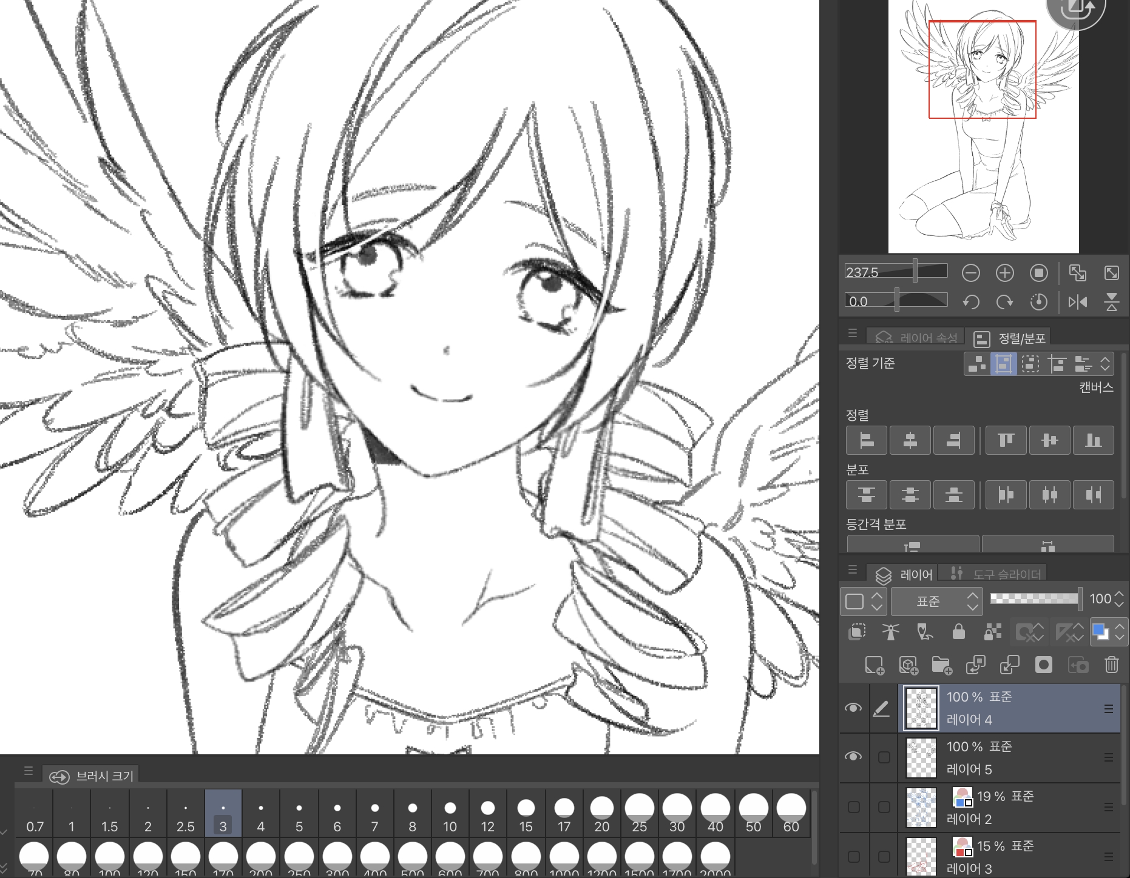Select brush size 25
Image resolution: width=1130 pixels, height=878 pixels.
(639, 814)
